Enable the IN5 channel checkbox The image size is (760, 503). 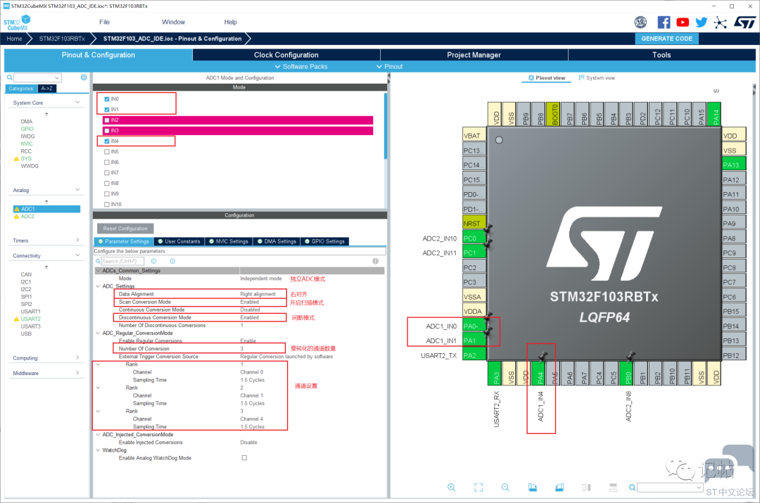tap(107, 152)
